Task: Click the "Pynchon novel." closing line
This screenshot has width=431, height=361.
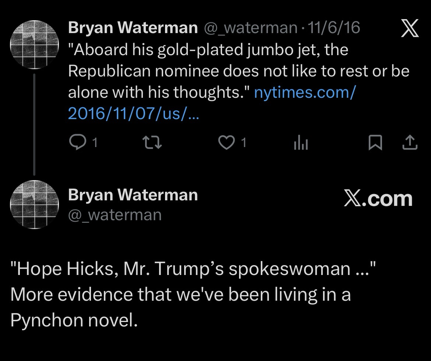Action: coord(74,321)
